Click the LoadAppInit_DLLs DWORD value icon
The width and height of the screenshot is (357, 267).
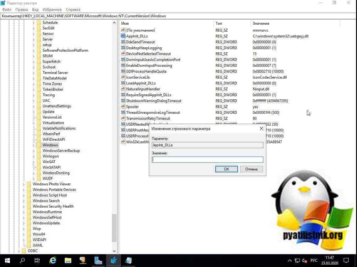click(x=123, y=83)
